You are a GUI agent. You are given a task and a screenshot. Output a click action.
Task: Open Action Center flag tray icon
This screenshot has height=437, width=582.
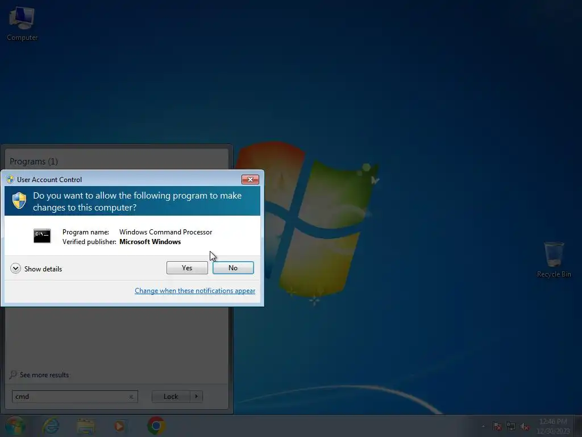497,426
